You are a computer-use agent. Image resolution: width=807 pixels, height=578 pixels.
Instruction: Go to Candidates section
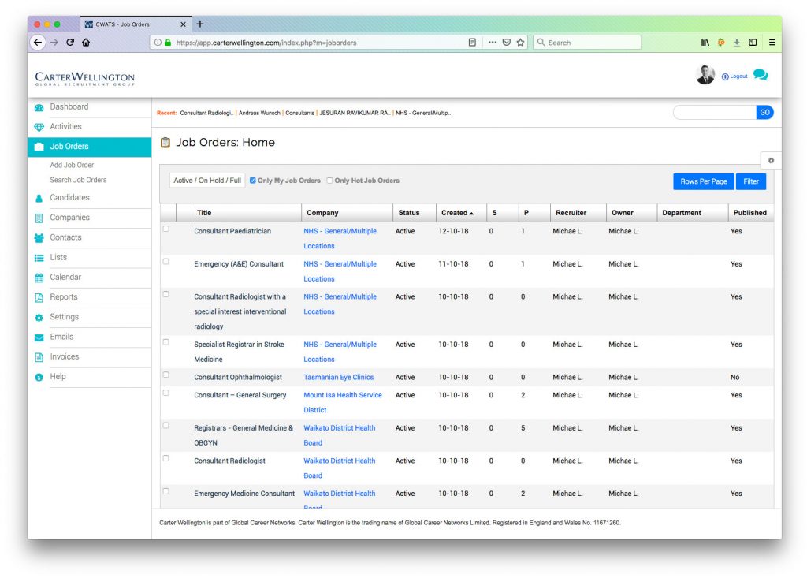pyautogui.click(x=69, y=198)
